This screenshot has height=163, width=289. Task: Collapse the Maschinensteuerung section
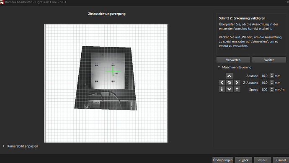(x=219, y=67)
